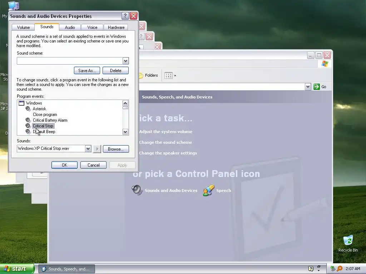Click the program events scroll down arrow
Viewport: 366px width, 274px height.
125,132
